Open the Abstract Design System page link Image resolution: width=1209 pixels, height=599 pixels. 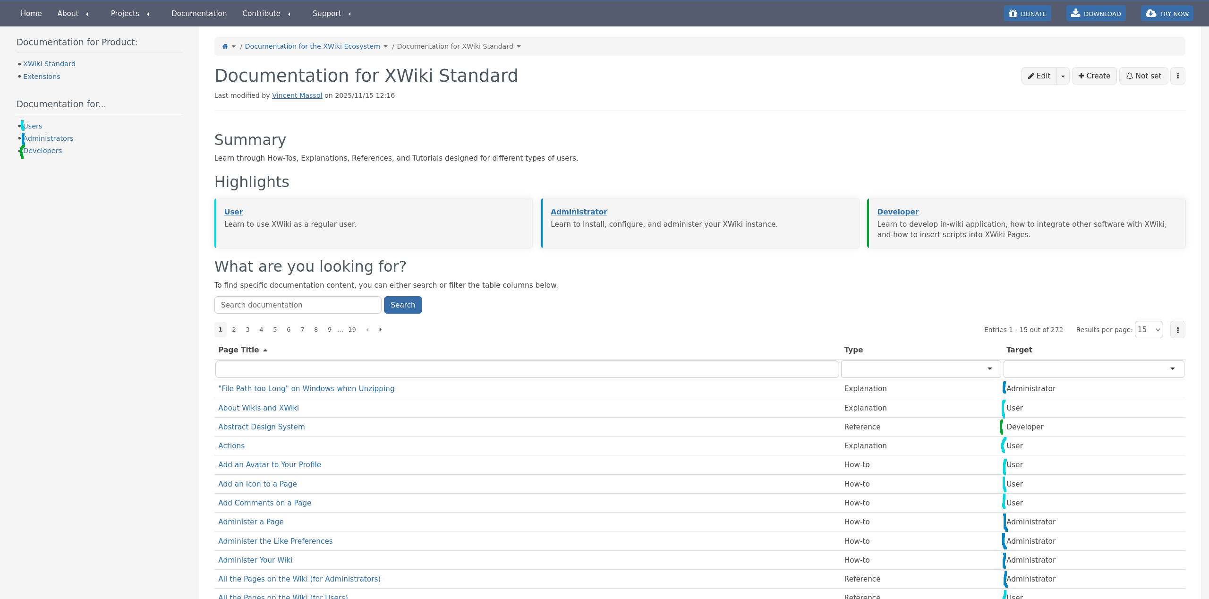(x=261, y=427)
